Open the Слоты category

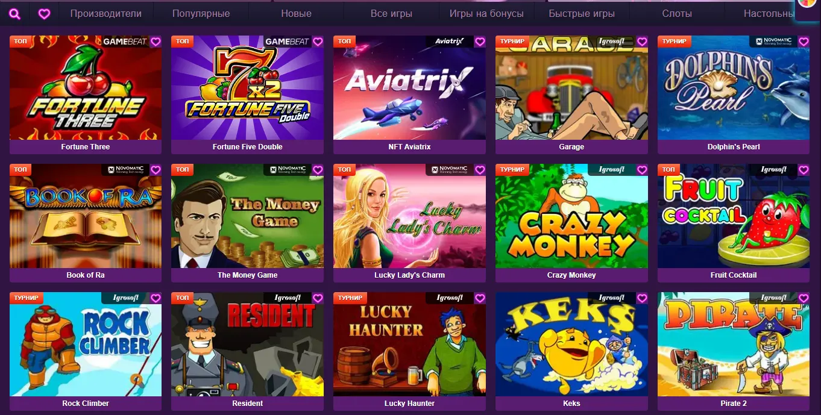[x=677, y=13]
